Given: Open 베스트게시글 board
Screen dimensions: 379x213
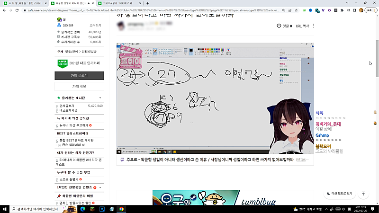Looking at the screenshot, I should [68, 110].
